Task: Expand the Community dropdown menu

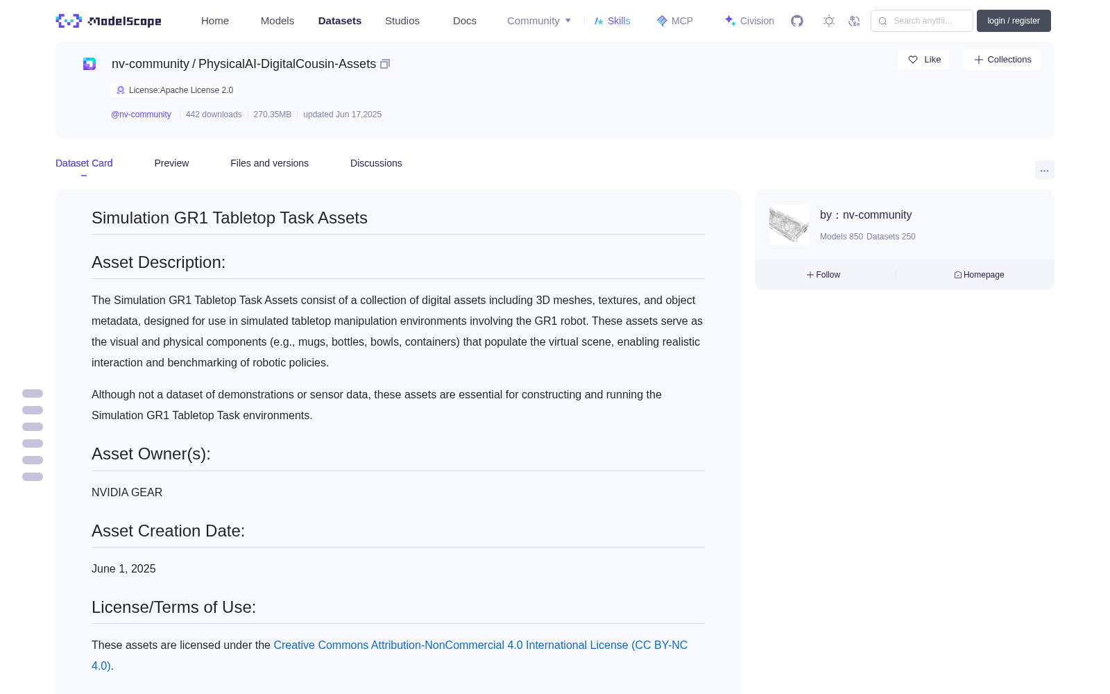Action: (x=539, y=21)
